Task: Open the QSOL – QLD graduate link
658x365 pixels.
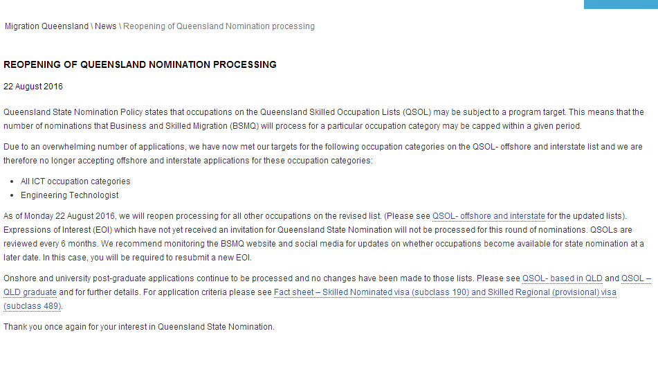Action: [636, 278]
